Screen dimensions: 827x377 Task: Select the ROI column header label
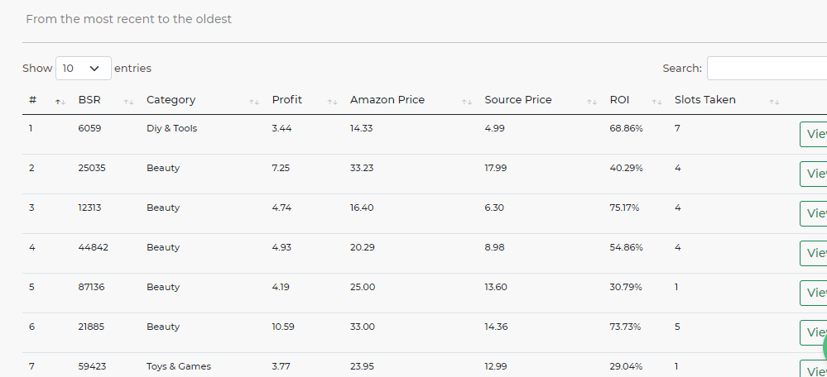point(619,100)
